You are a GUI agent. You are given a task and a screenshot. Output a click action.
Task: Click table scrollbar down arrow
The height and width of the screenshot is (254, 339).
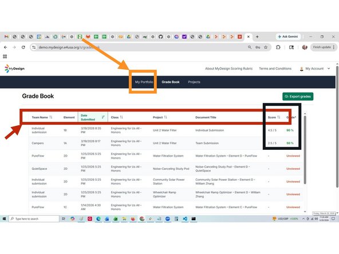(x=305, y=212)
